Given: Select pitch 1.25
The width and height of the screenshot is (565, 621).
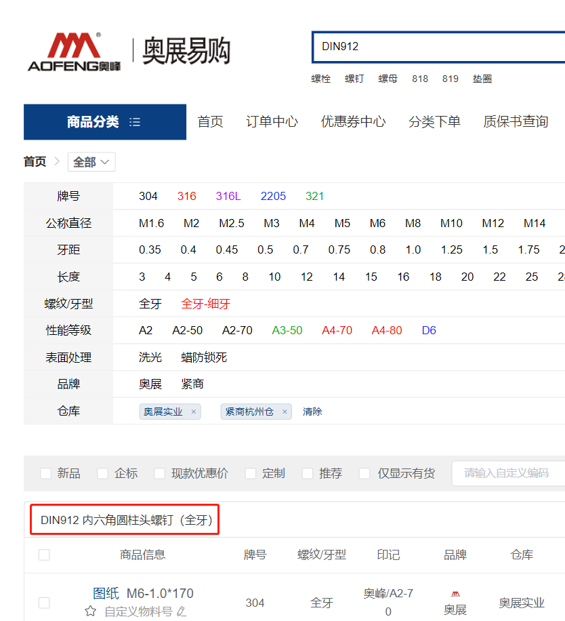Looking at the screenshot, I should pos(451,250).
